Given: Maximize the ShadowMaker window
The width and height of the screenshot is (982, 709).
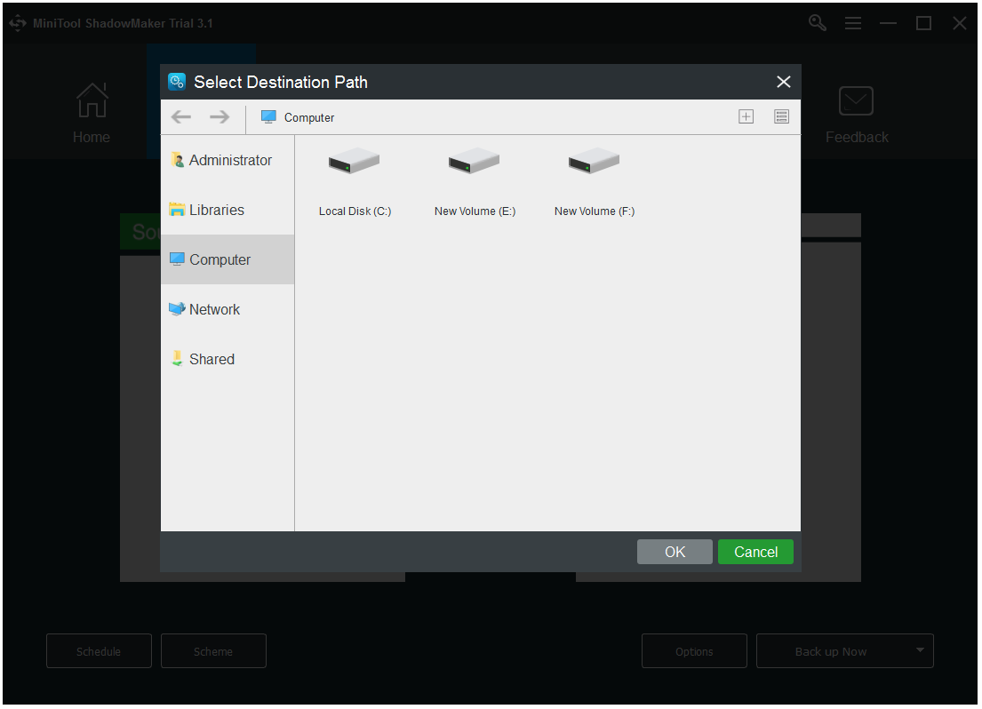Looking at the screenshot, I should pyautogui.click(x=923, y=23).
